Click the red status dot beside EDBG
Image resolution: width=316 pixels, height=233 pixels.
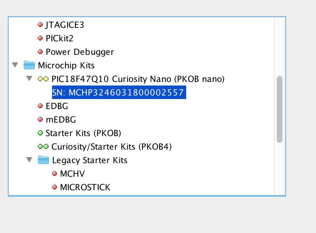(x=40, y=106)
